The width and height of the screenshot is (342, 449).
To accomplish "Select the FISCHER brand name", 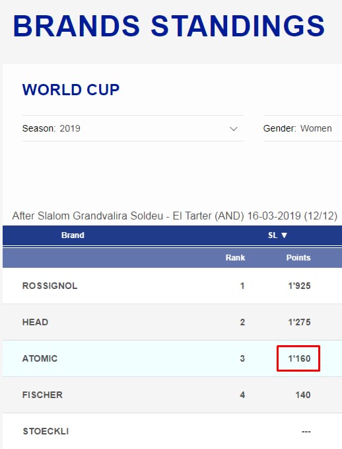I will point(42,395).
